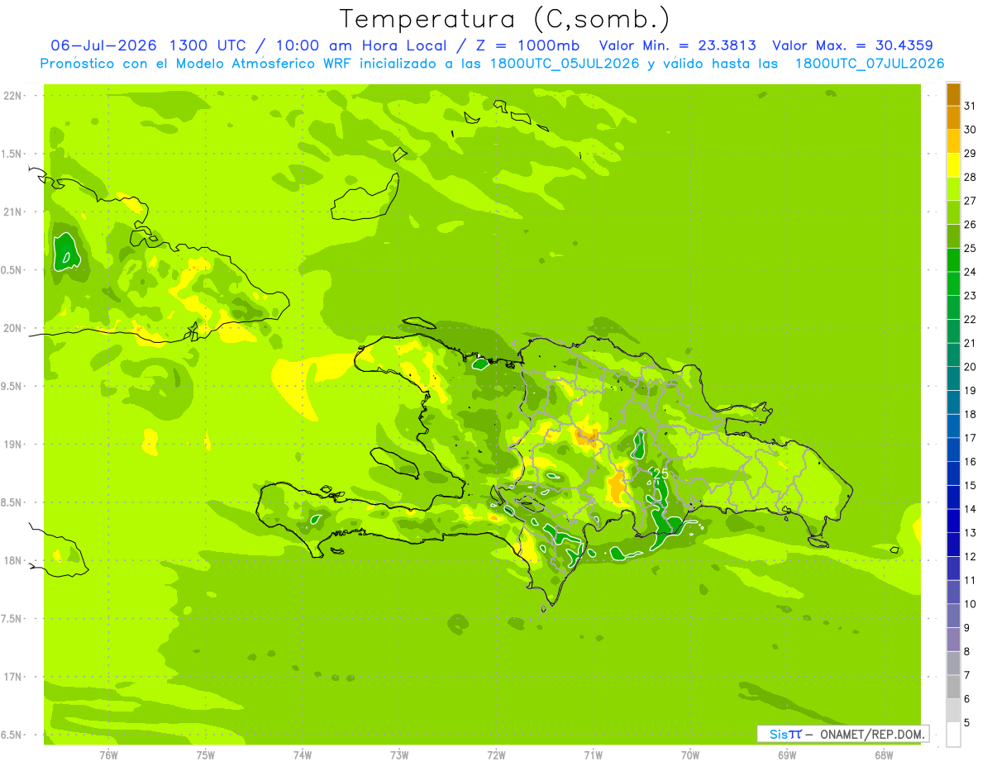Click the "Temperatura (C,somb.)" title
Image resolution: width=992 pixels, height=766 pixels.
505,20
